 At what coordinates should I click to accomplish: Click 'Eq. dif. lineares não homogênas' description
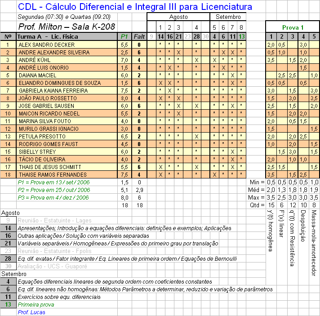tap(145, 289)
